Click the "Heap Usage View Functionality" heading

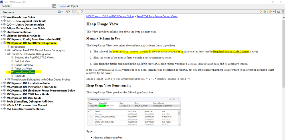click(x=109, y=85)
